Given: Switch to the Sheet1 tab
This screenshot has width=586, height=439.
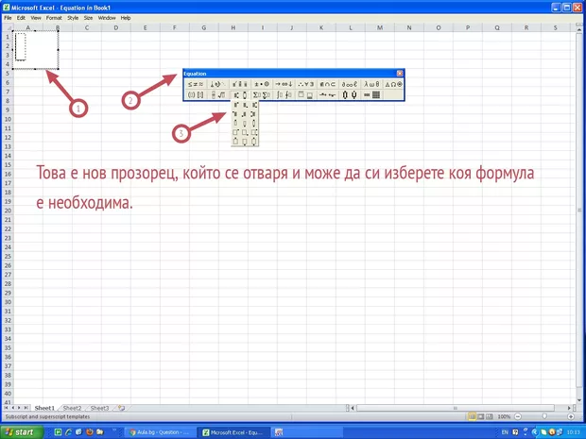Looking at the screenshot, I should coord(44,408).
